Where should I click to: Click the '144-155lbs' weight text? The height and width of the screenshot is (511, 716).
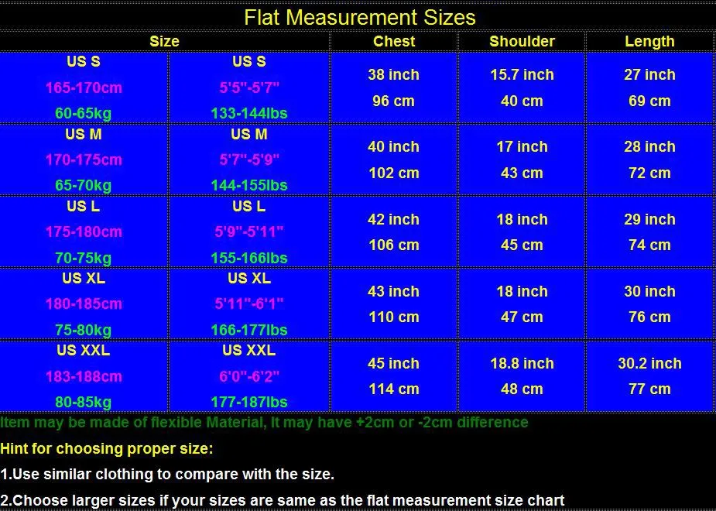pyautogui.click(x=249, y=185)
